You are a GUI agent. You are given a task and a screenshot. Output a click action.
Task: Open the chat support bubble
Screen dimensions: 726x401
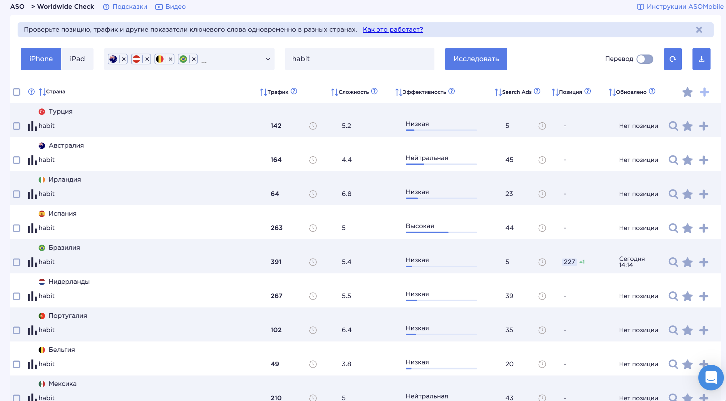pyautogui.click(x=711, y=377)
